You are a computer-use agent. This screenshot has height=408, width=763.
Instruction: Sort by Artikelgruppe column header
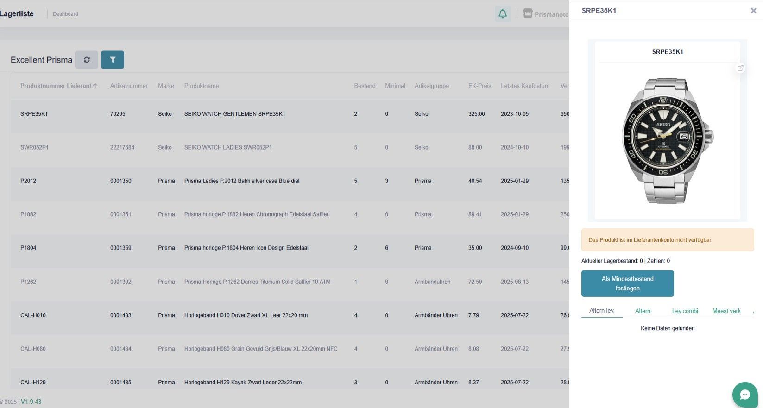[x=432, y=86]
